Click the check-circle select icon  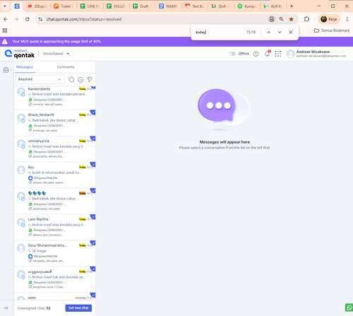[80, 80]
